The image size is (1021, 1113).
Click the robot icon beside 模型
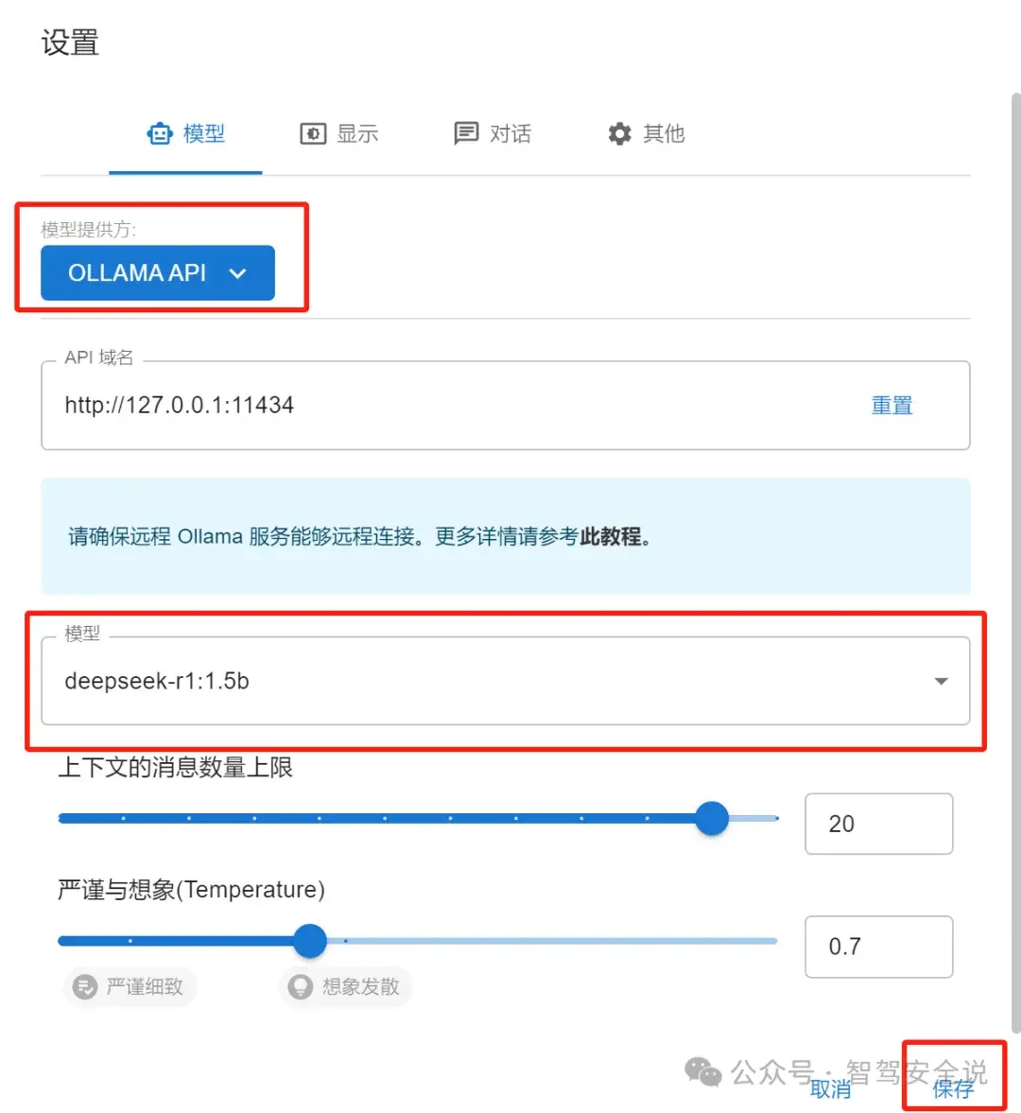[160, 133]
